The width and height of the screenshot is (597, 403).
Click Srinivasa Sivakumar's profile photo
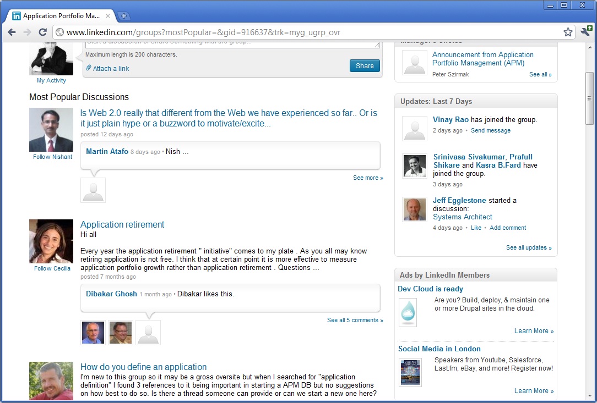pos(415,165)
